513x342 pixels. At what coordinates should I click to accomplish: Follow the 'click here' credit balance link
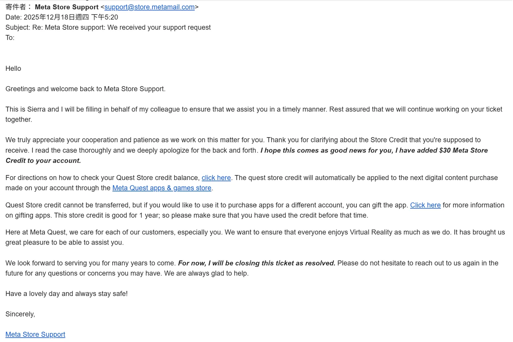point(216,178)
